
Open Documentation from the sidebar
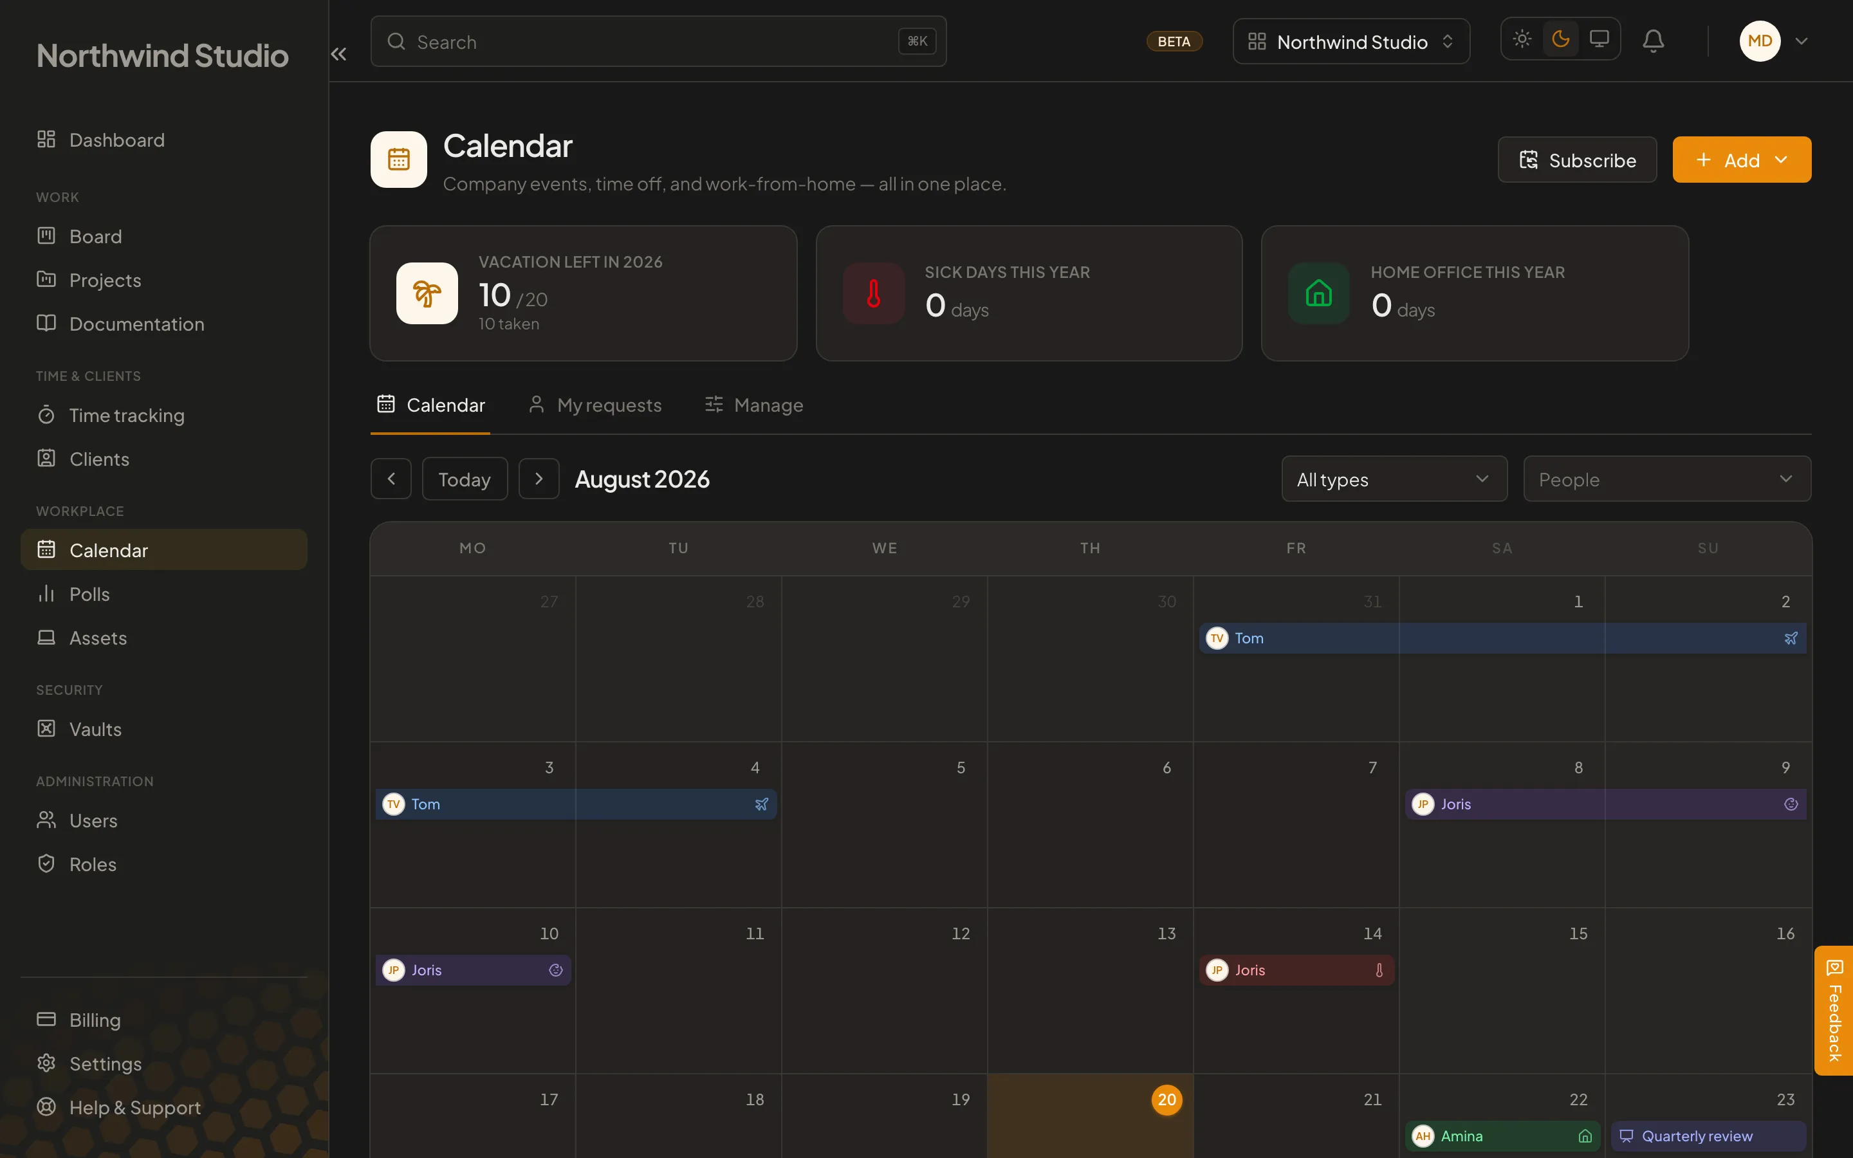tap(164, 324)
